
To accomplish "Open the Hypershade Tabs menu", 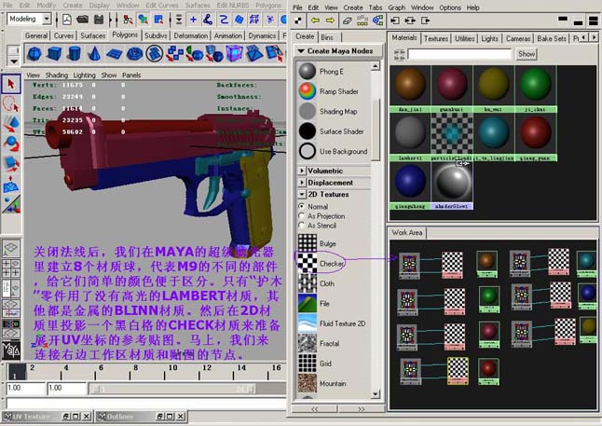I will 376,7.
